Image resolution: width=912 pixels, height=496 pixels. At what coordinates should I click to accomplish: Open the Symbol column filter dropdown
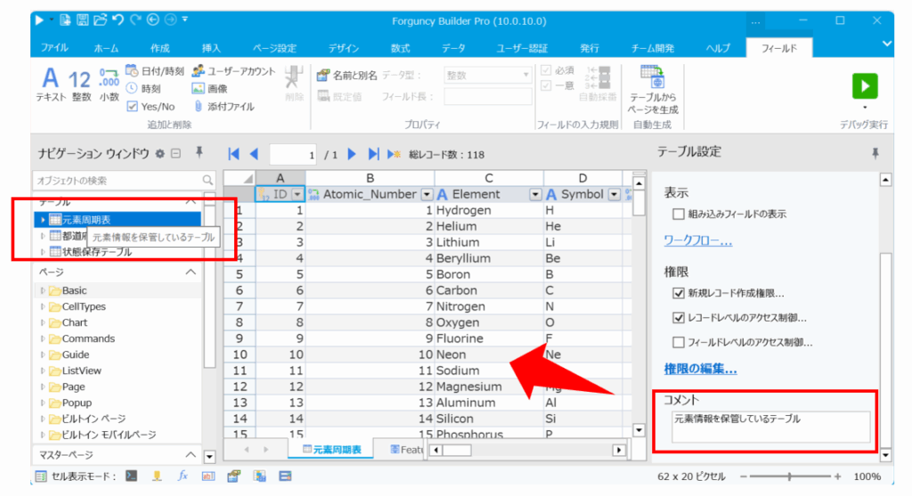pyautogui.click(x=615, y=194)
